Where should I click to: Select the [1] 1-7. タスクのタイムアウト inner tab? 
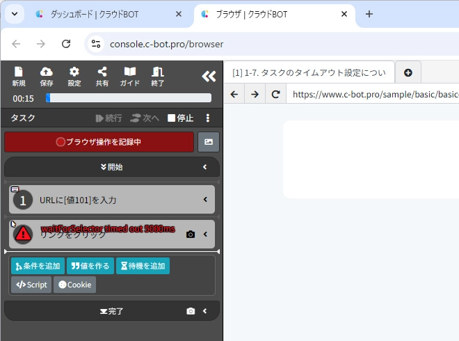click(x=309, y=72)
